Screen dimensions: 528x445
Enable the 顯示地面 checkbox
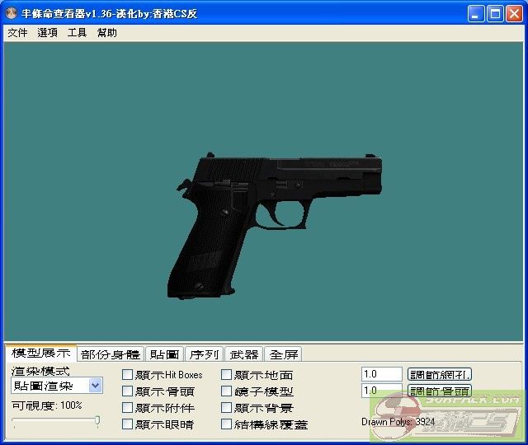pyautogui.click(x=226, y=375)
